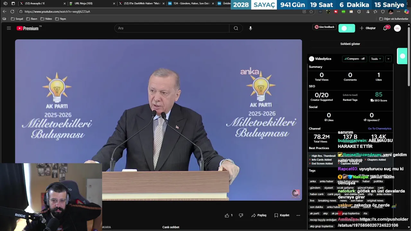The width and height of the screenshot is (411, 231).
Task: Click the green extension icon
Action: pos(344,12)
